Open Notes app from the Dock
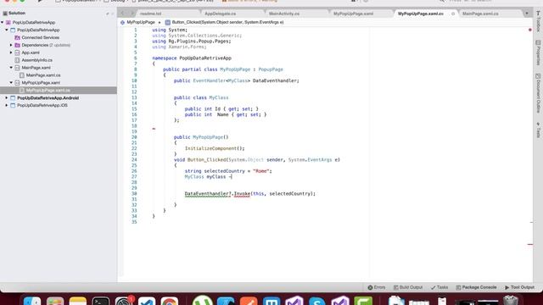This screenshot has height=305, width=543. 78,302
